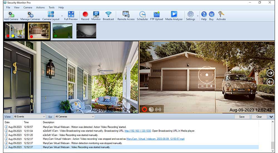Click the Save button in event log
The image size is (278, 153).
point(242,117)
